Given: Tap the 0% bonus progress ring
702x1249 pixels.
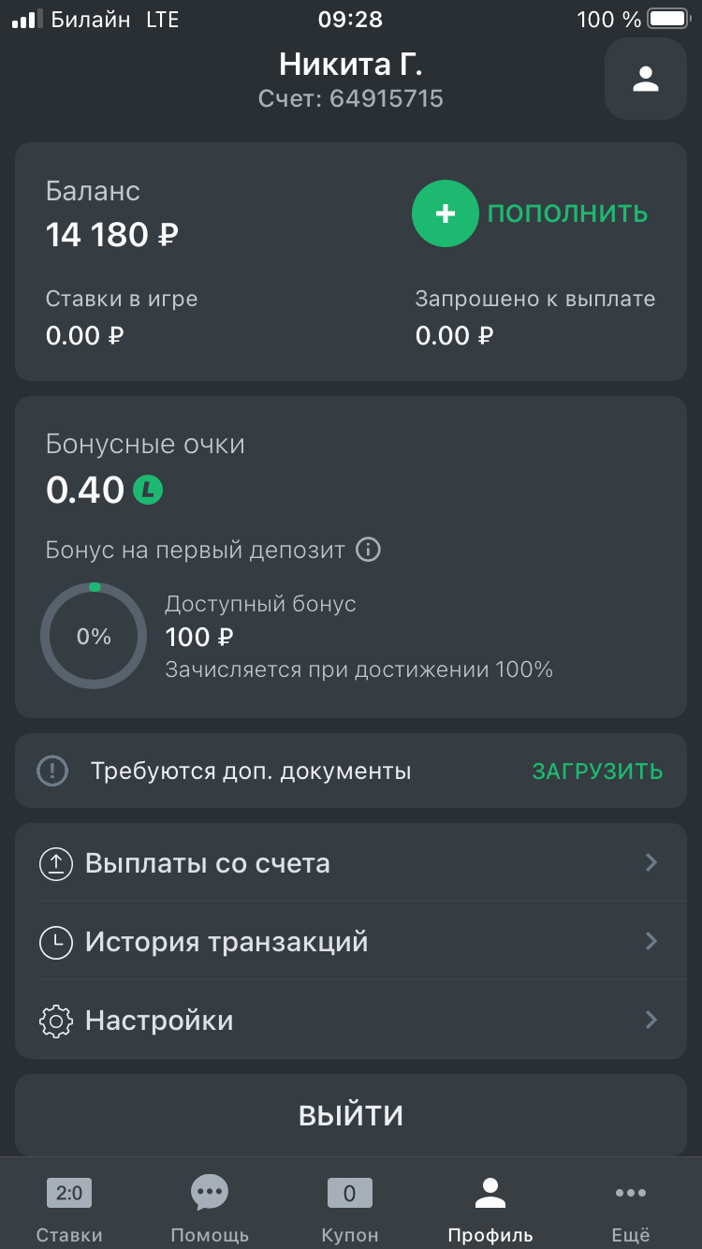Looking at the screenshot, I should point(94,637).
